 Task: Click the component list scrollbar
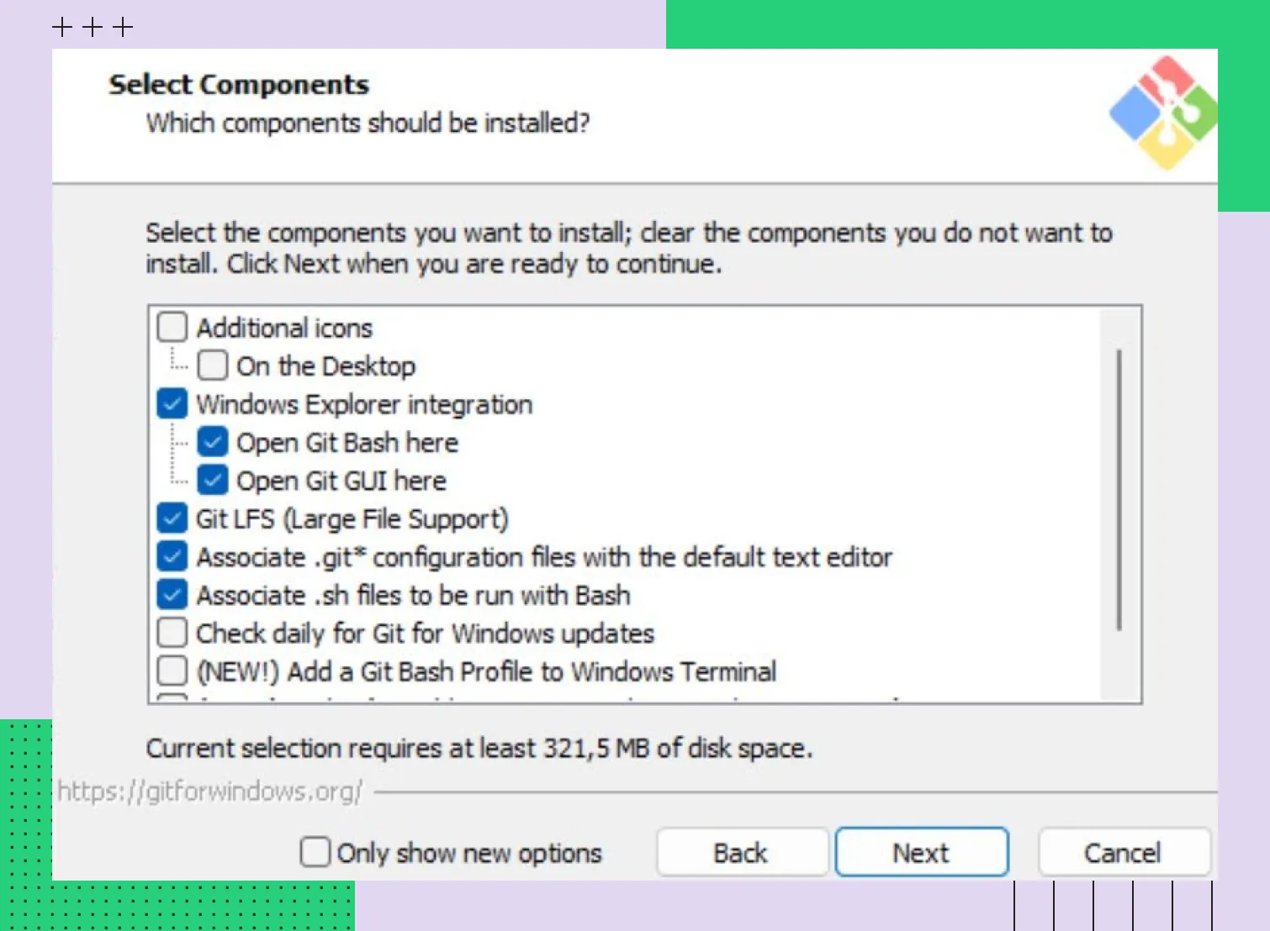(1119, 489)
